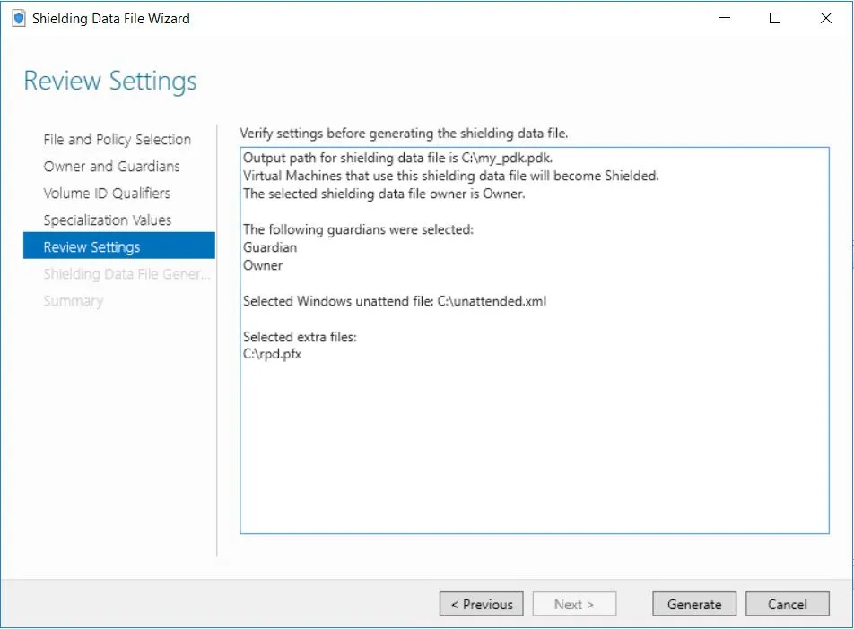Image resolution: width=854 pixels, height=629 pixels.
Task: Select Specialization Values in the sidebar
Action: 107,220
